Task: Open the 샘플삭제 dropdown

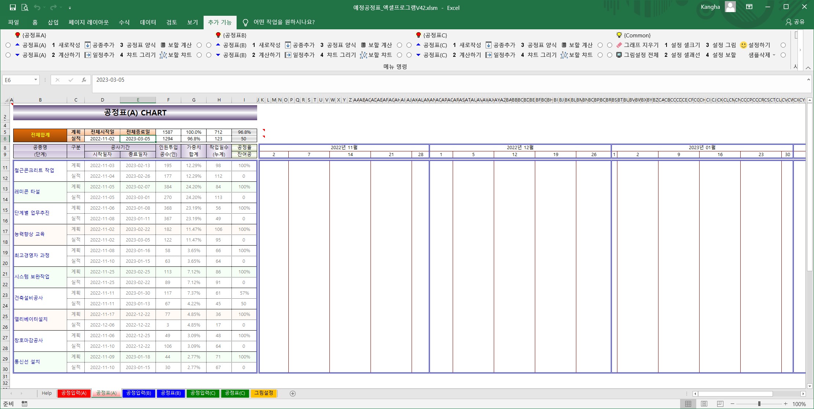Action: [x=762, y=55]
